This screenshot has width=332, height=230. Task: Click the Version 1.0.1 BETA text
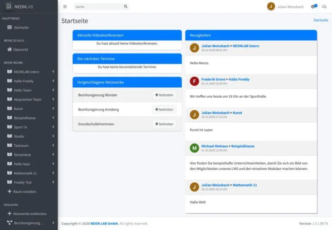click(x=313, y=224)
